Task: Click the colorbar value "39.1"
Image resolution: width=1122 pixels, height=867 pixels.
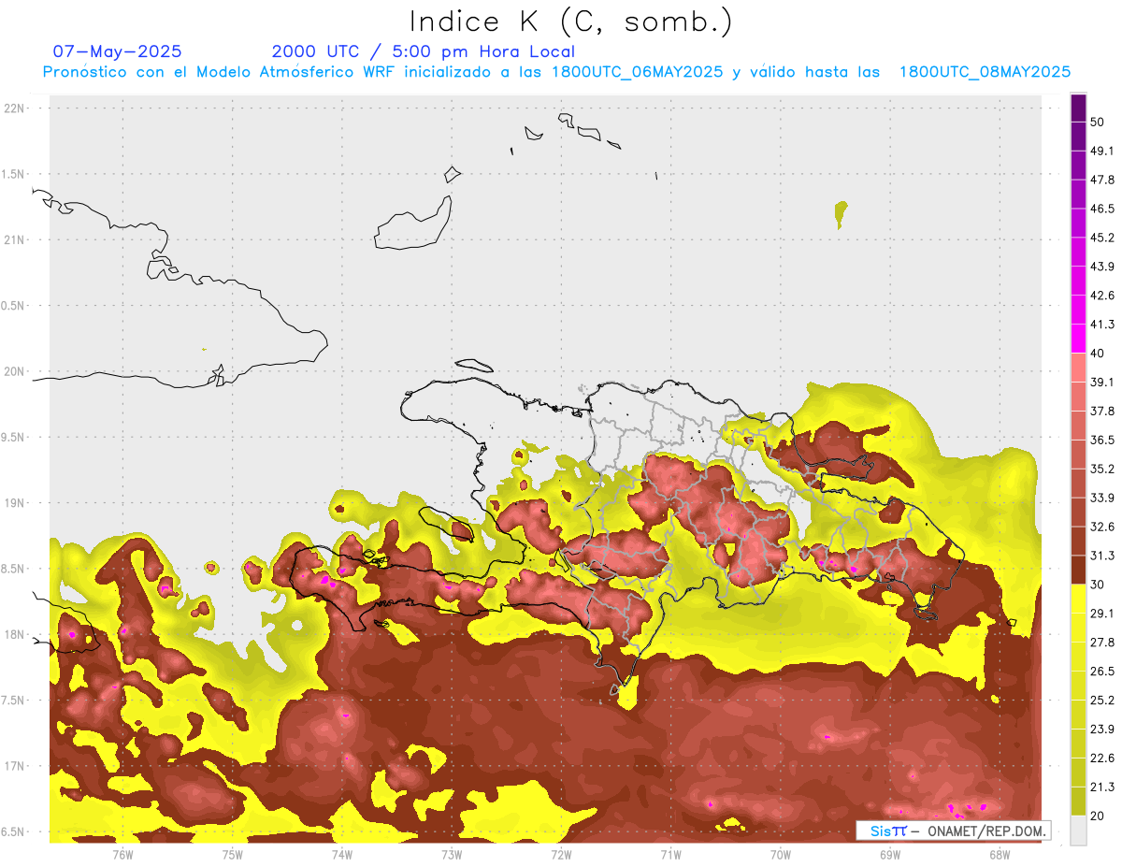Action: point(1101,382)
